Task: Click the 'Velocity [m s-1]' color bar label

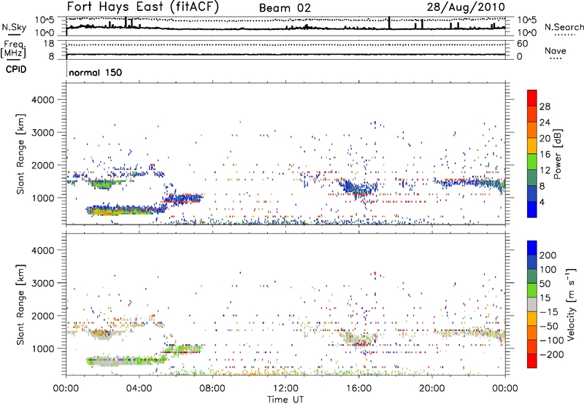Action: pos(571,304)
